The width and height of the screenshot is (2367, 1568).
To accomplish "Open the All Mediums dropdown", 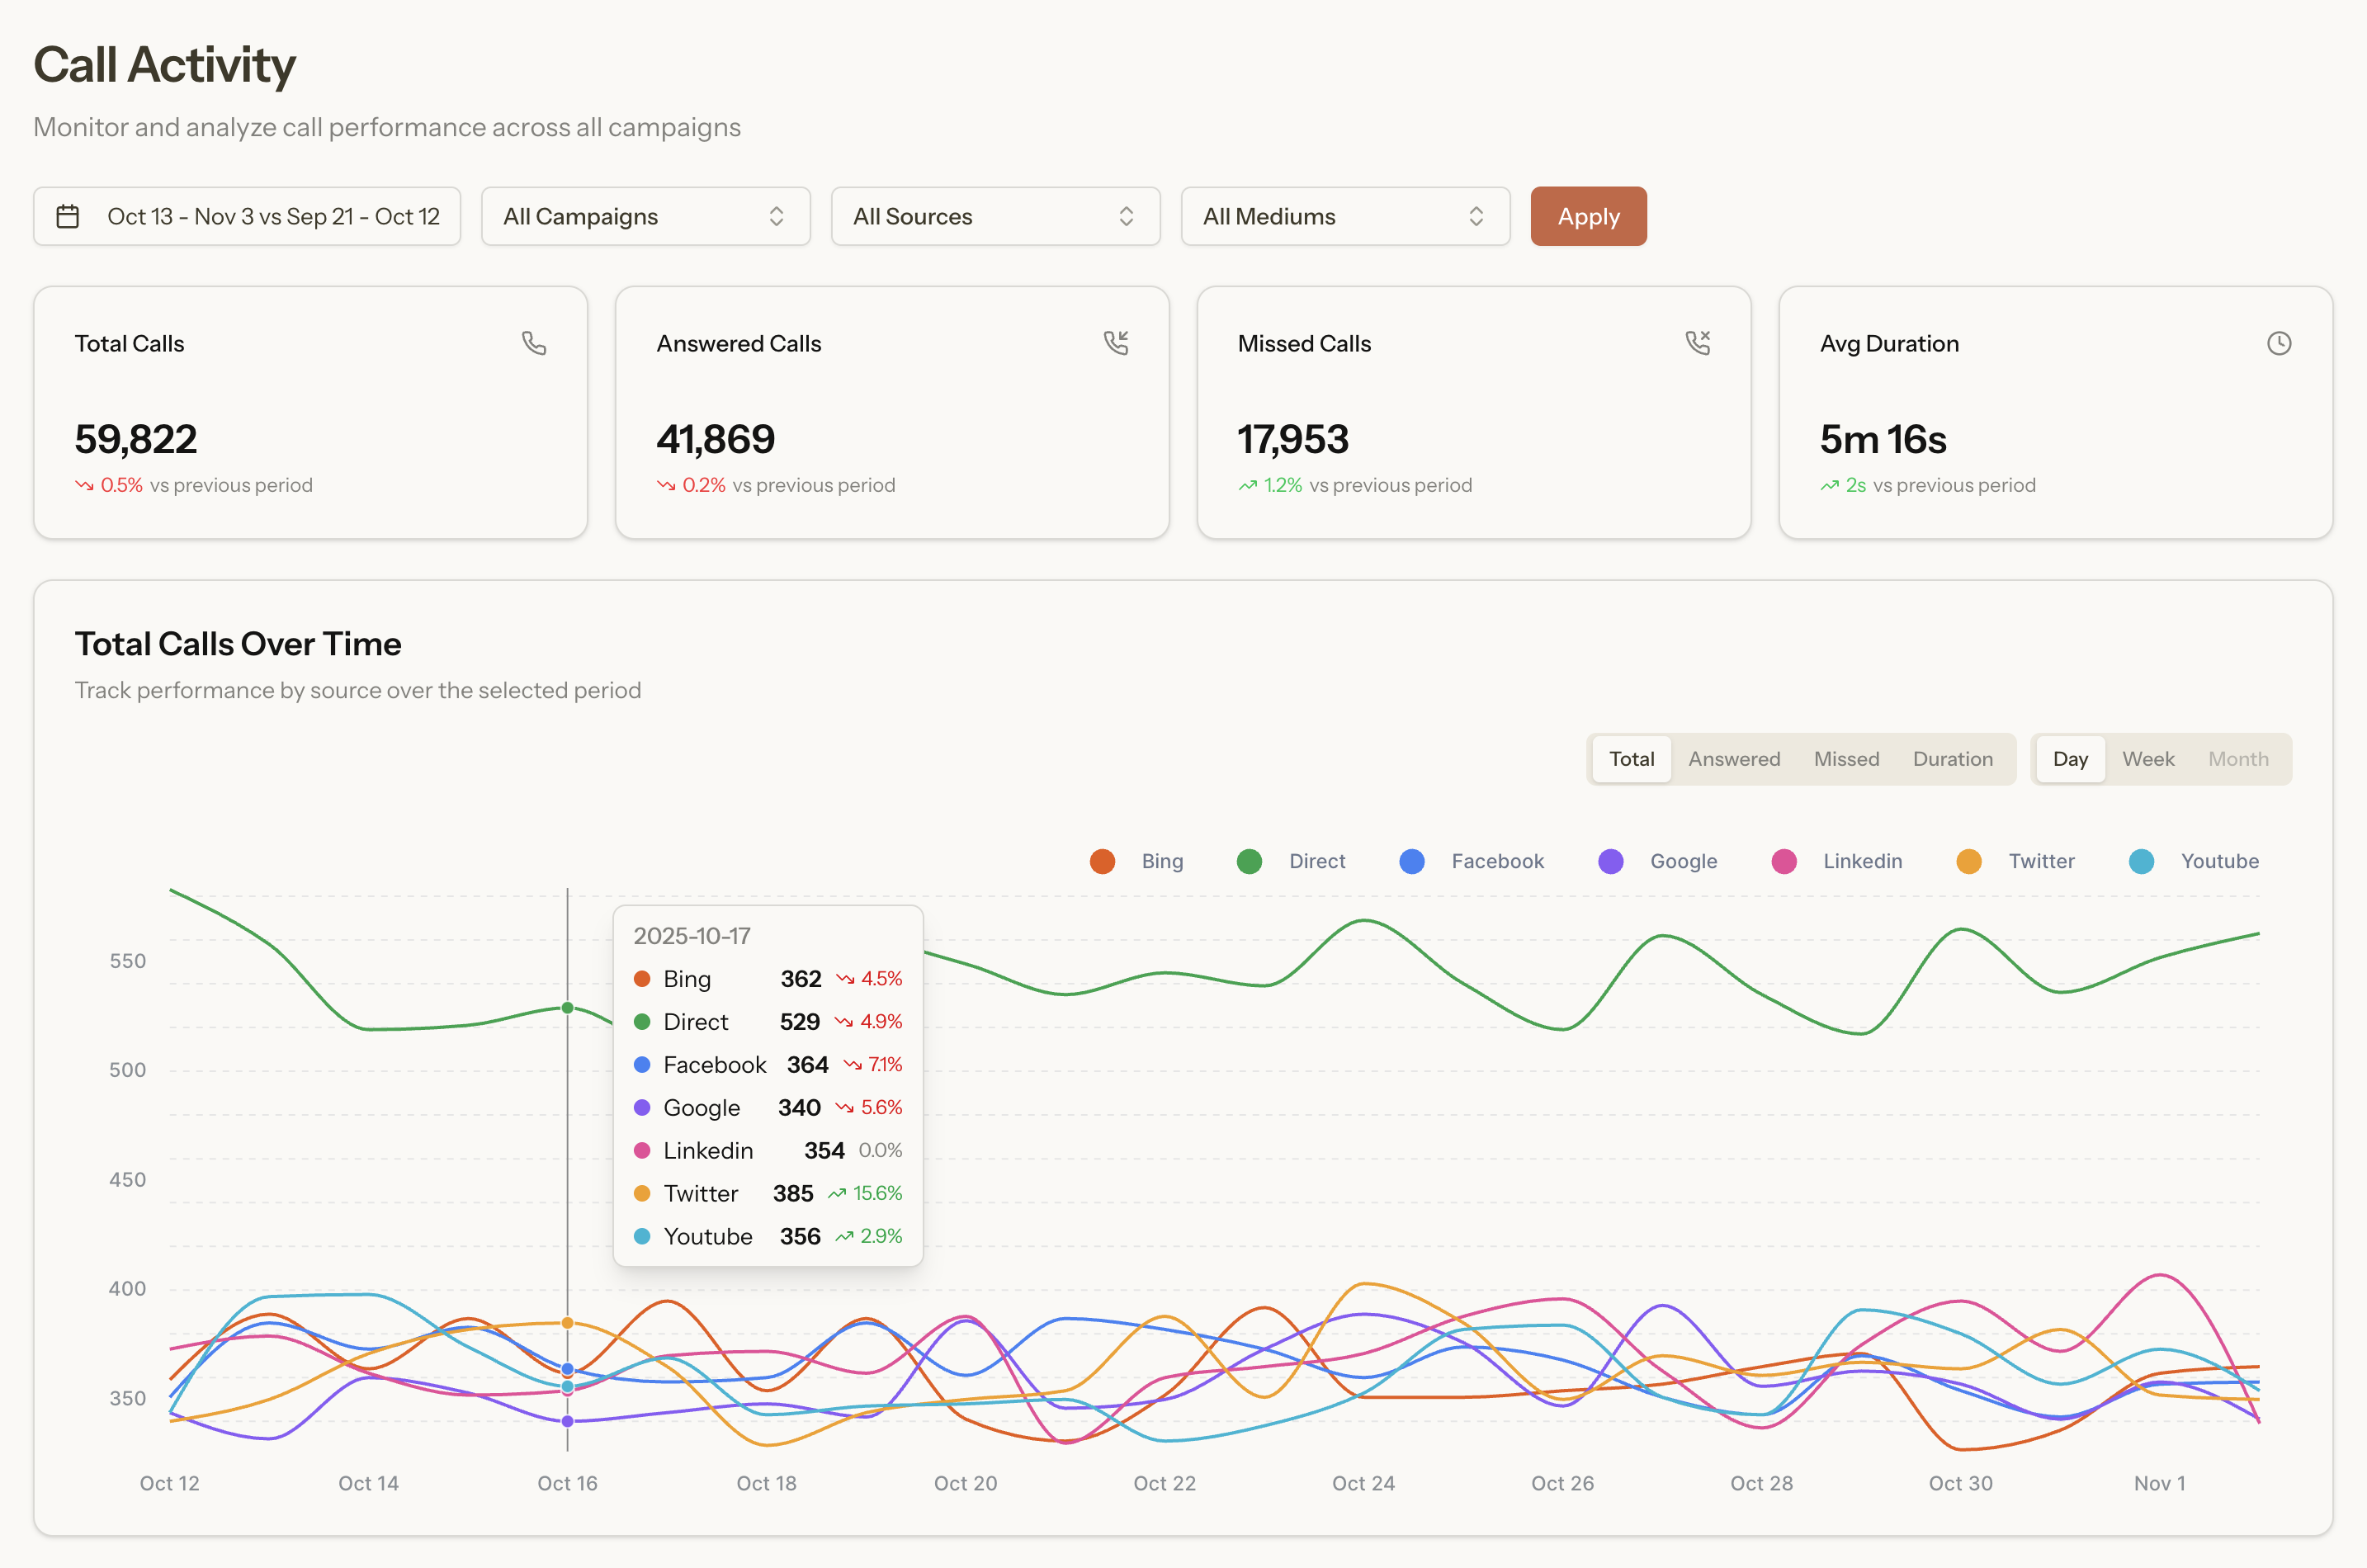I will coord(1345,216).
